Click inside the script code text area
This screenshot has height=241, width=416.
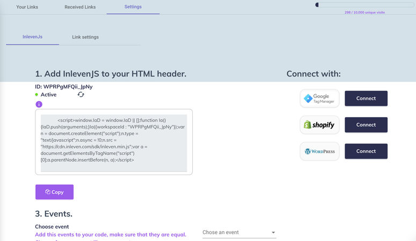click(114, 143)
